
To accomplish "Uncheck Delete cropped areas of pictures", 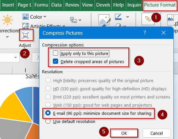I will [x=56, y=61].
